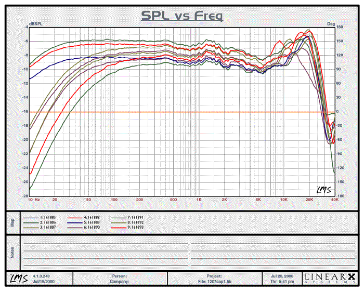The width and height of the screenshot is (364, 291).
Task: Click the 'Company:' field label
Action: [x=119, y=282]
